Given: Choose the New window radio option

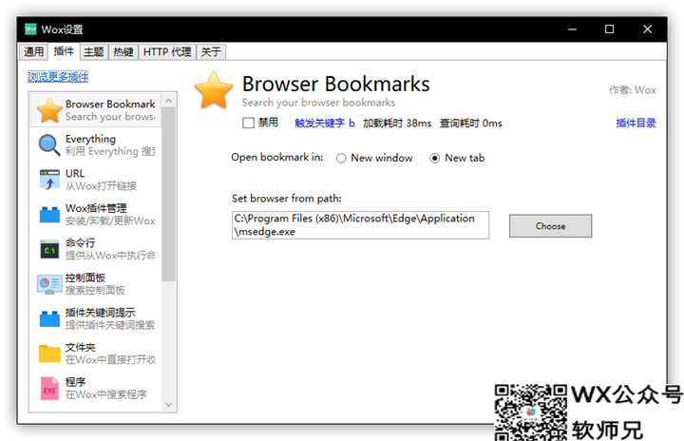Looking at the screenshot, I should (341, 158).
